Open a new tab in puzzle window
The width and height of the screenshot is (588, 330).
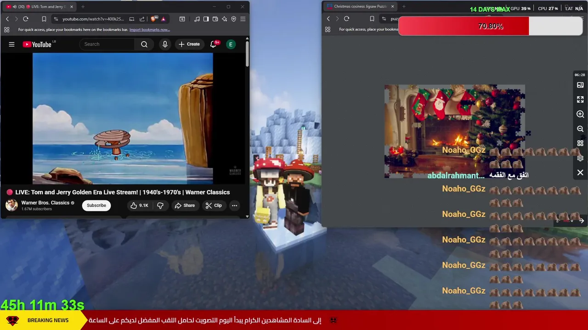[x=404, y=6]
